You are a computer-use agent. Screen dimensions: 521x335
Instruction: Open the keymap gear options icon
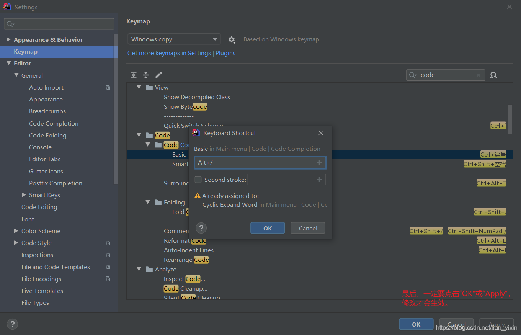click(x=232, y=39)
